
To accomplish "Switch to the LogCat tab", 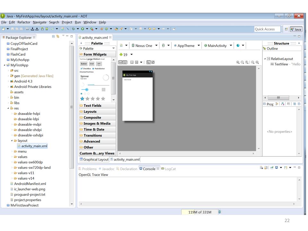I will (x=168, y=169).
